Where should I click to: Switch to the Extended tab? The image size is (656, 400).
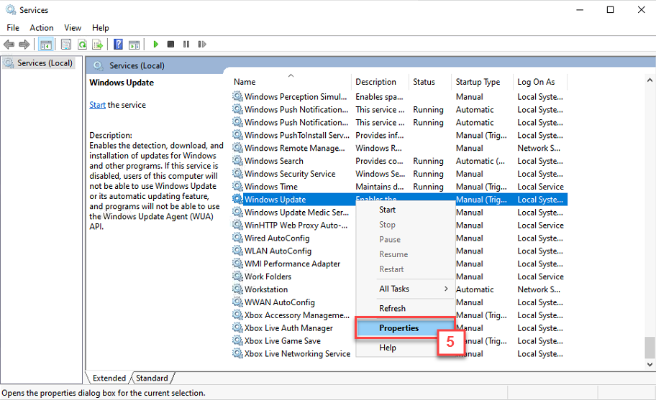109,378
